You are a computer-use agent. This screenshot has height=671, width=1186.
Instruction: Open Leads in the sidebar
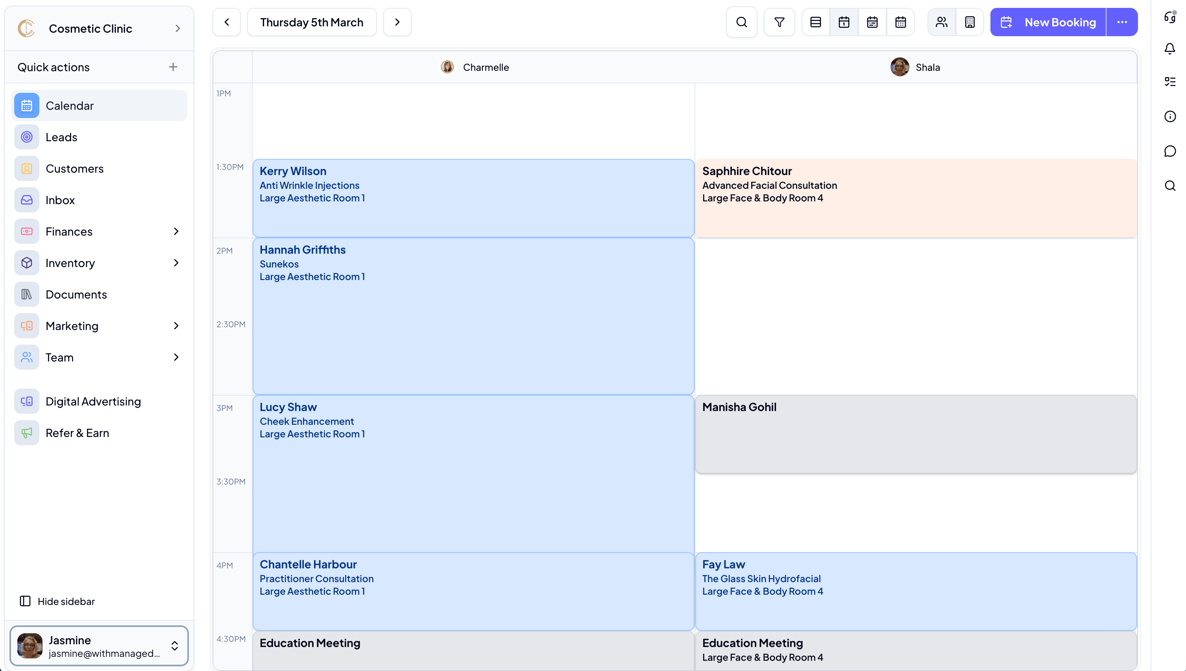coord(99,137)
